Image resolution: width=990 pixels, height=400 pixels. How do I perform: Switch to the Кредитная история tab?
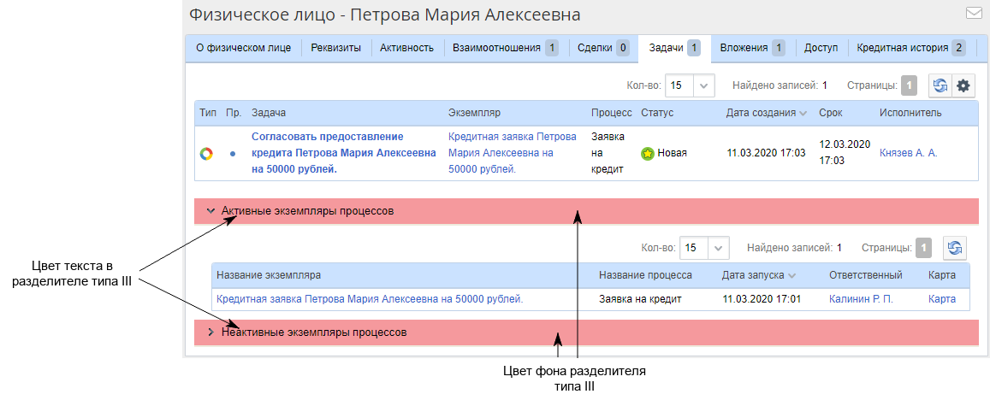(910, 48)
